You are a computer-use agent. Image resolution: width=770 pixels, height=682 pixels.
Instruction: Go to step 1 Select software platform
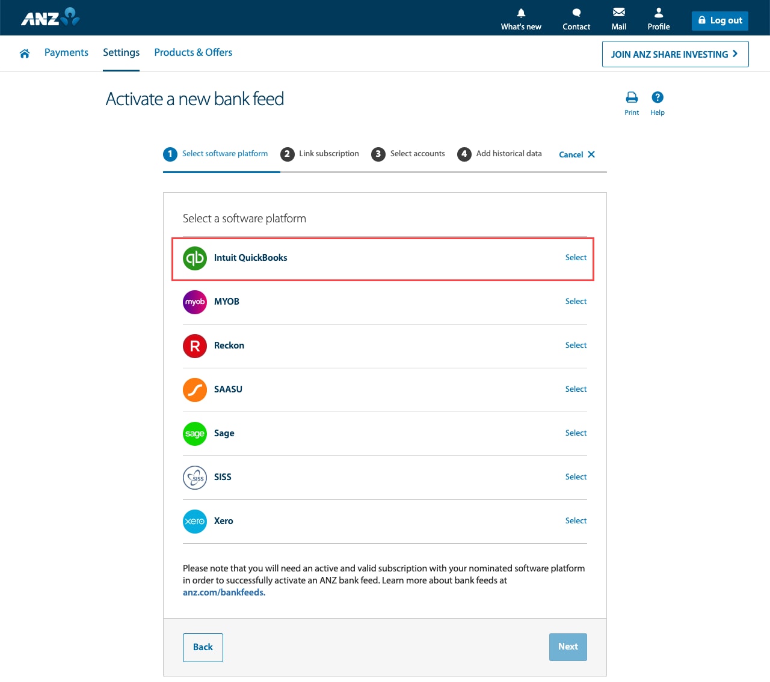215,154
